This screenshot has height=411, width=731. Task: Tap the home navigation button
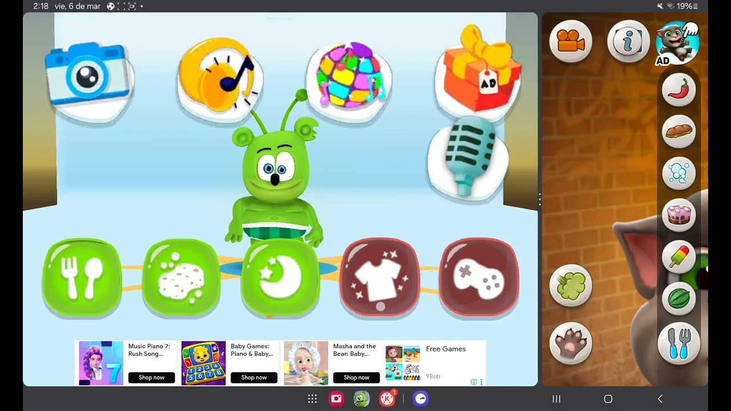(608, 399)
